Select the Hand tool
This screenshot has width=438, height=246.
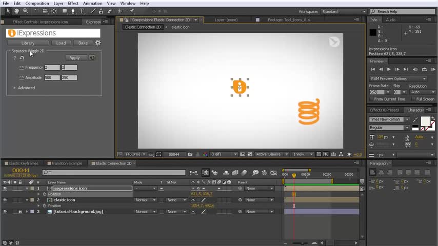point(17,11)
